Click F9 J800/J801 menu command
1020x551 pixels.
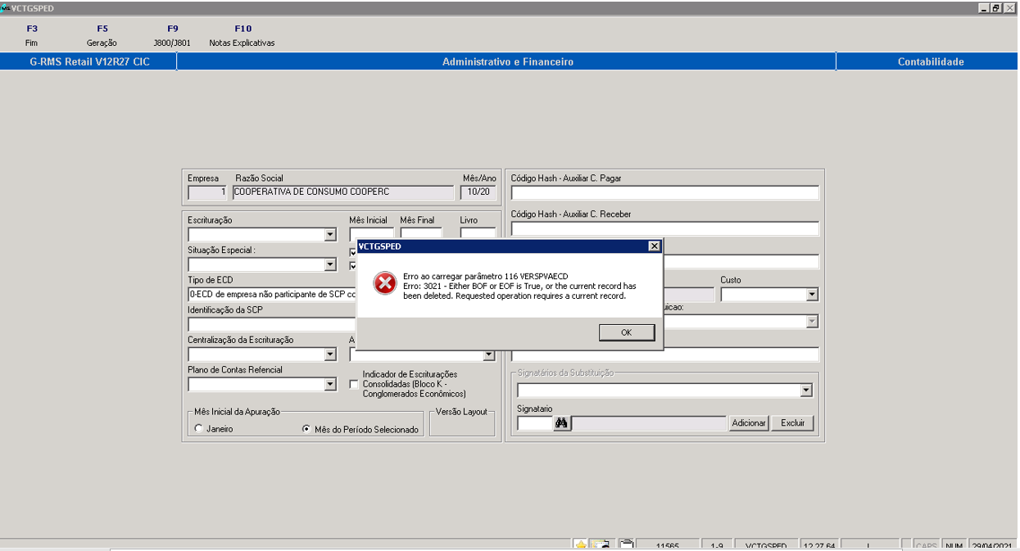pyautogui.click(x=172, y=35)
